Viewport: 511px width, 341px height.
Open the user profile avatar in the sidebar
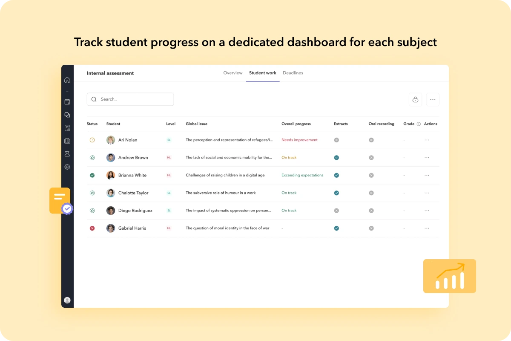(x=67, y=300)
